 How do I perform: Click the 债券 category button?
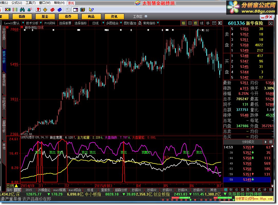(x=68, y=16)
